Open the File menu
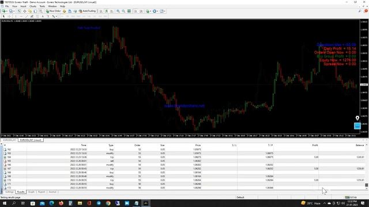 click(7, 6)
